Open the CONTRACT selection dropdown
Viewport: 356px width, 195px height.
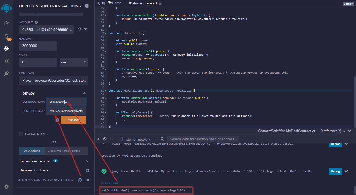[54, 80]
